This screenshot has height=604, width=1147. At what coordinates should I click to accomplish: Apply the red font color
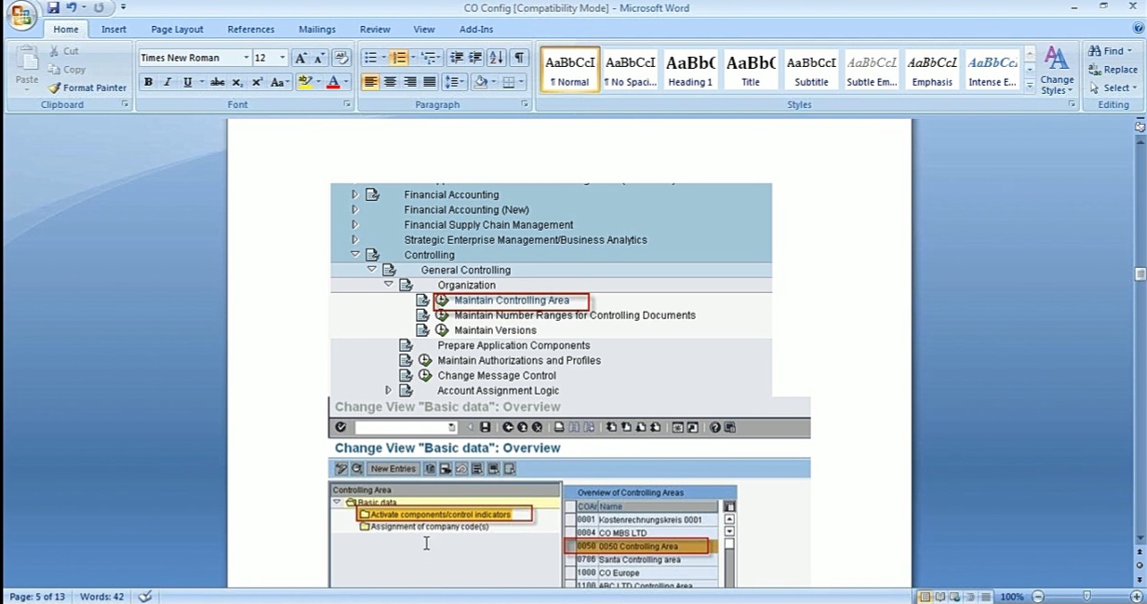332,82
